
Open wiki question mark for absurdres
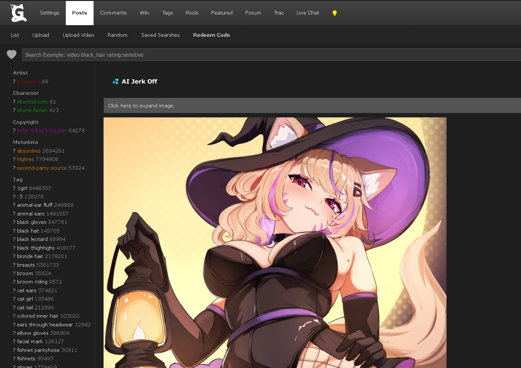click(x=14, y=151)
